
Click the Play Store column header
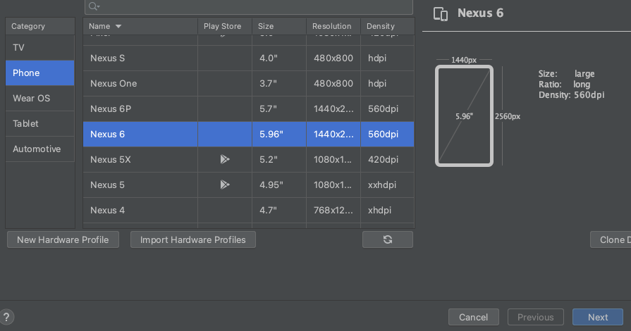tap(225, 26)
